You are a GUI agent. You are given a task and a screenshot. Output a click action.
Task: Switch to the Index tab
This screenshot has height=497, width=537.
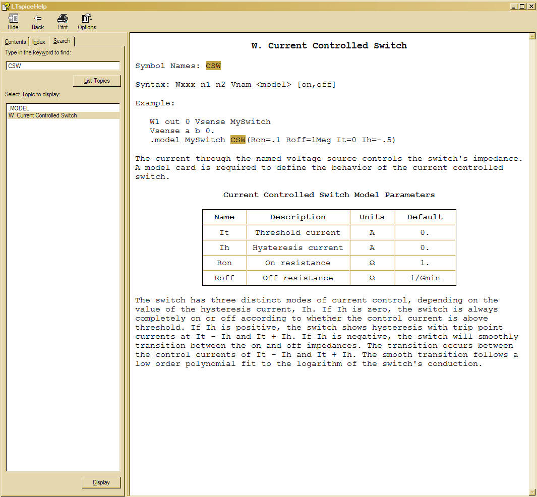pyautogui.click(x=39, y=42)
